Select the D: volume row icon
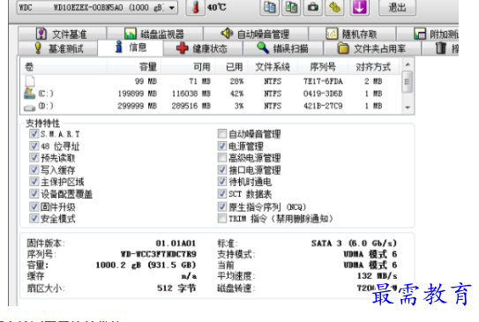The image size is (479, 322). pyautogui.click(x=30, y=108)
